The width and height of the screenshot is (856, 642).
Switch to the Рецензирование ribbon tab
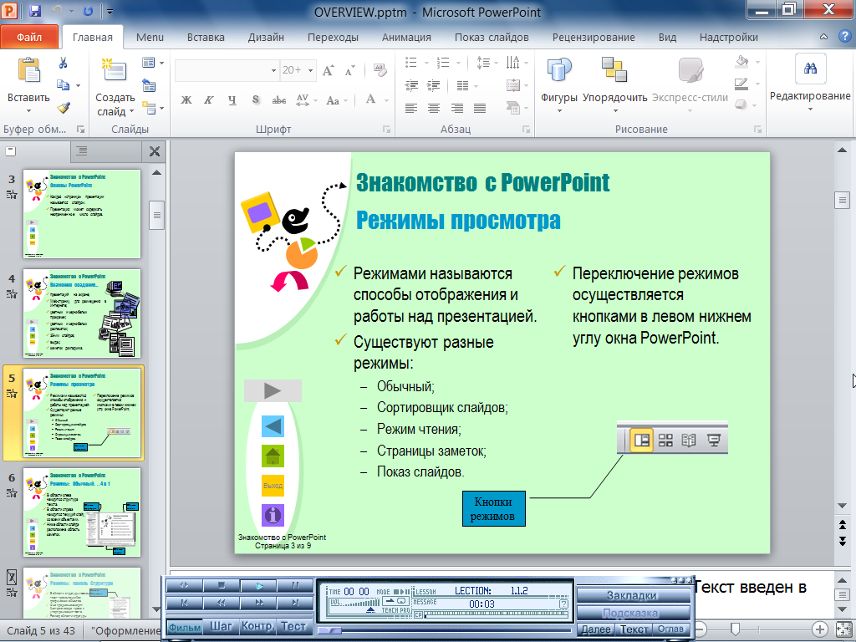[x=594, y=37]
